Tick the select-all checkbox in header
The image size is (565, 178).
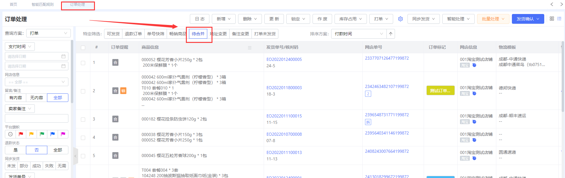pyautogui.click(x=83, y=48)
